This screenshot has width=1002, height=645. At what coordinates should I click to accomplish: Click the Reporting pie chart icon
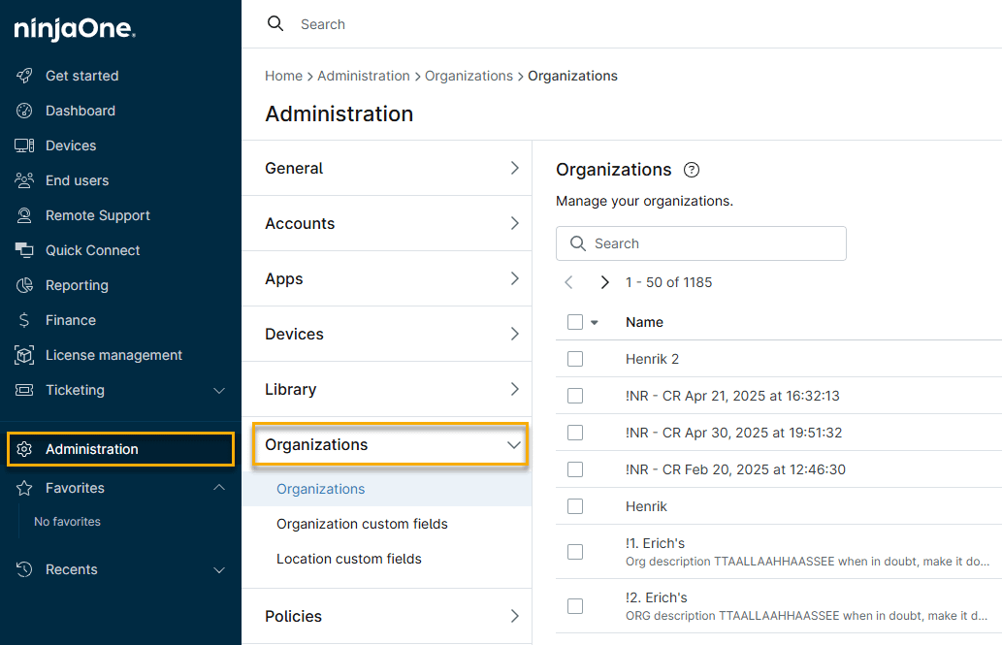[25, 285]
